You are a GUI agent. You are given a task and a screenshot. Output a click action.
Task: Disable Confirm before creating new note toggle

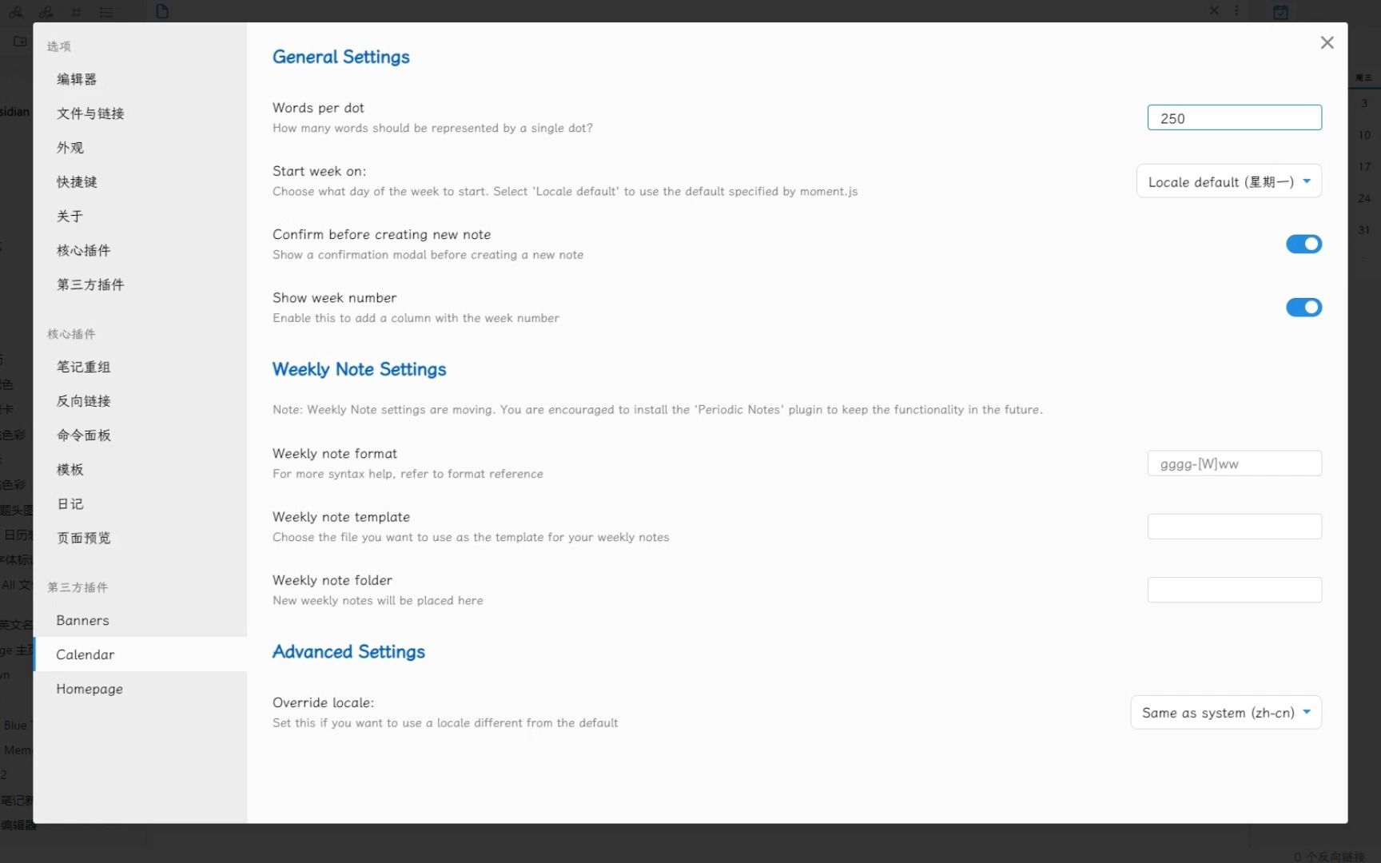click(x=1303, y=244)
